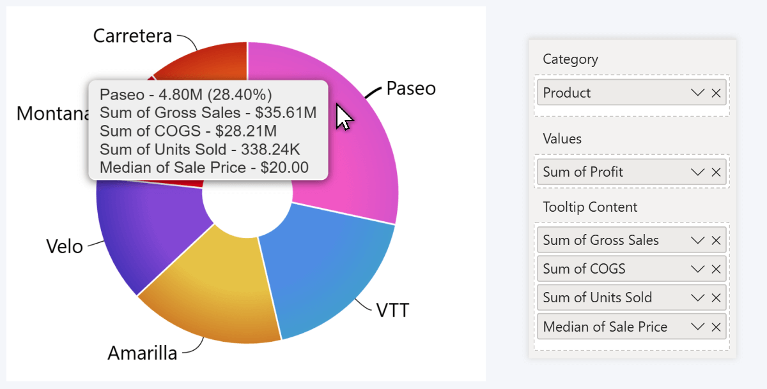Open the Sum of Units Sold dropdown
Image resolution: width=767 pixels, height=389 pixels.
click(x=697, y=297)
